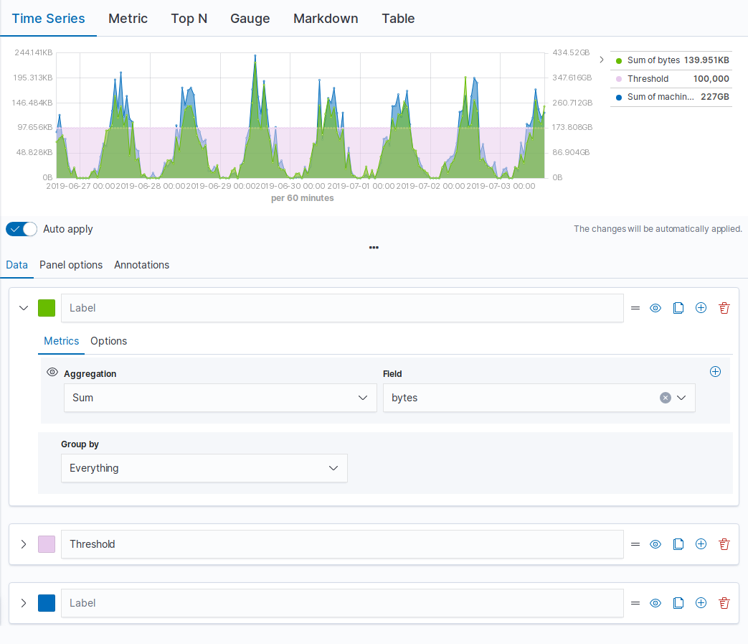This screenshot has width=748, height=644.
Task: Clear the bytes field using the x icon
Action: click(665, 397)
